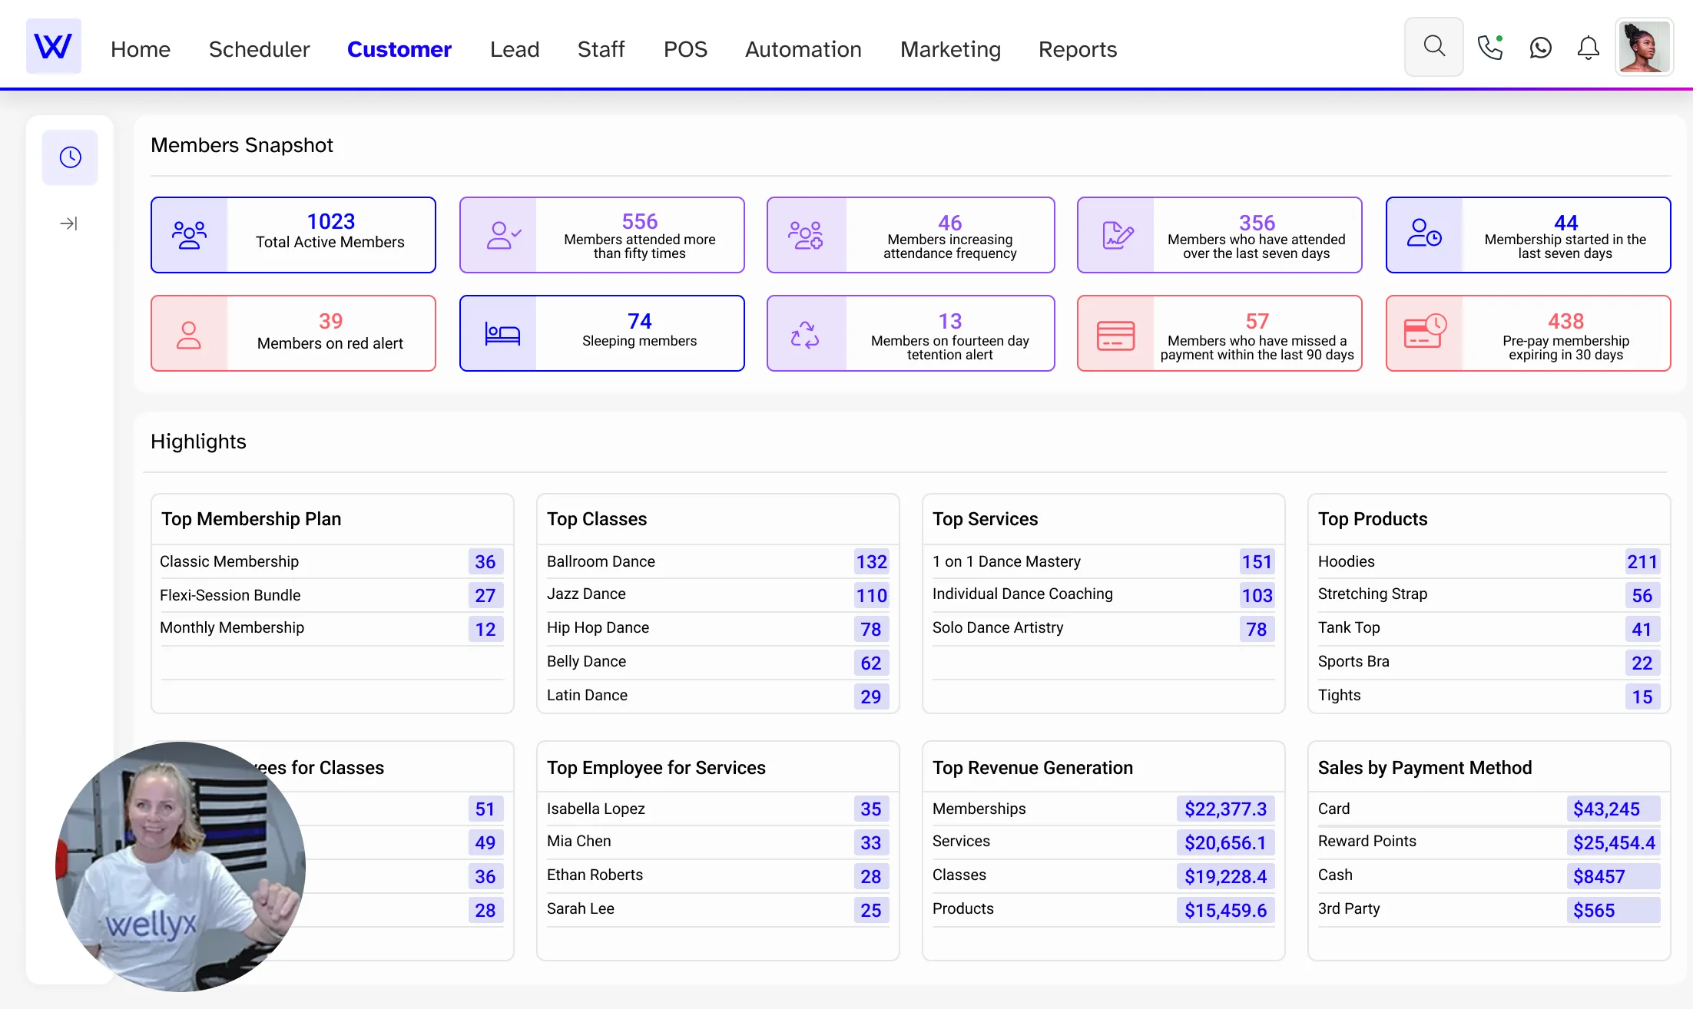
Task: Click the Ballroom Dance class row
Action: 601,561
